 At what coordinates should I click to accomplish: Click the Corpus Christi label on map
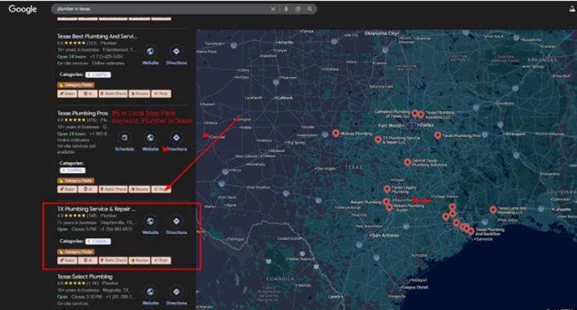click(x=416, y=287)
